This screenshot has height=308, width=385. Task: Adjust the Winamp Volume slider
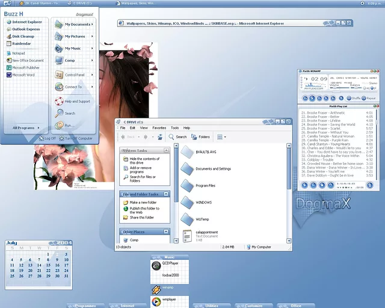tap(334, 88)
